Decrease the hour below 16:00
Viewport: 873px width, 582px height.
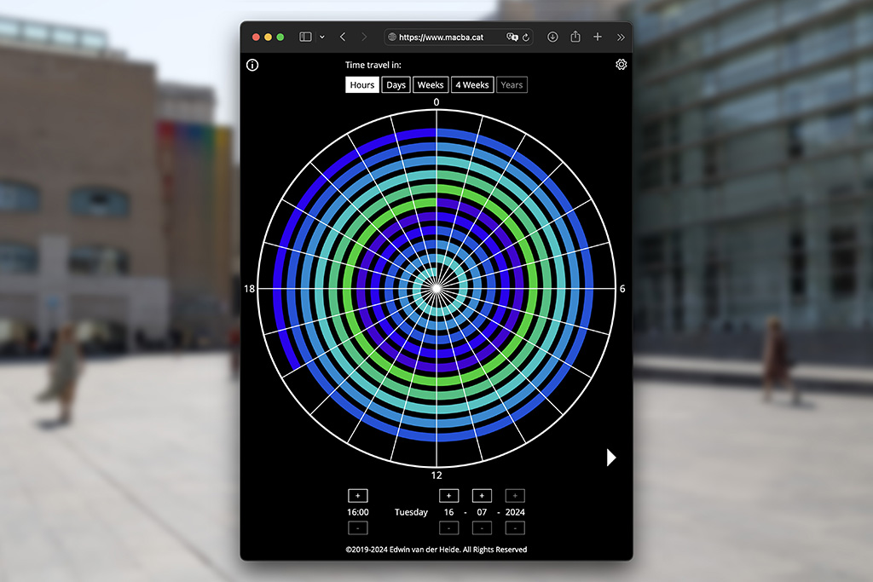pyautogui.click(x=357, y=528)
